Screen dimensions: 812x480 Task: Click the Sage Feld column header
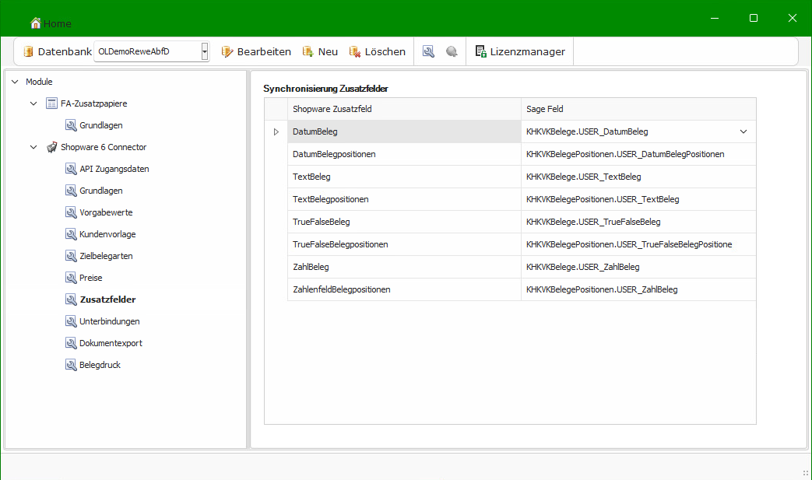pos(638,109)
